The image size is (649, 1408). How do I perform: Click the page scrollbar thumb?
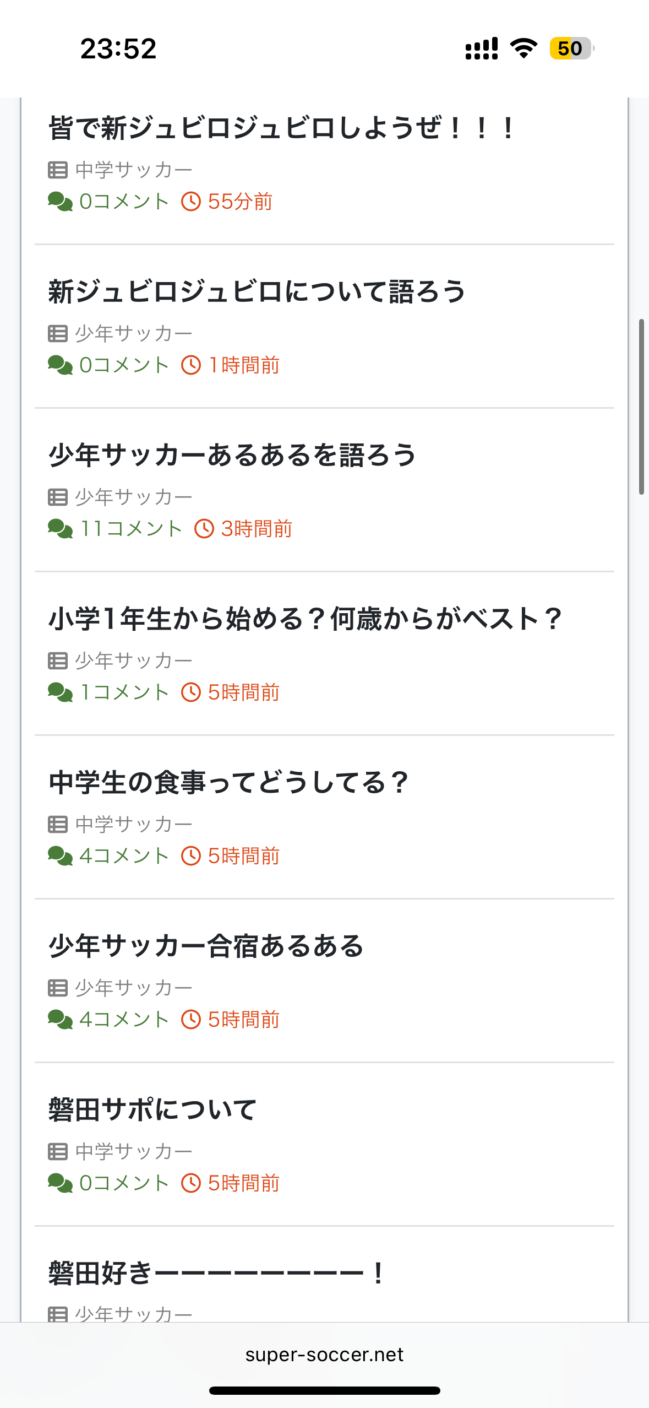click(x=641, y=407)
